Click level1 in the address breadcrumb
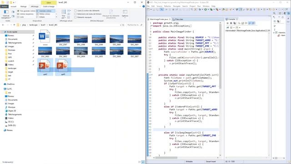This screenshot has width=291, height=164. (x=43, y=25)
